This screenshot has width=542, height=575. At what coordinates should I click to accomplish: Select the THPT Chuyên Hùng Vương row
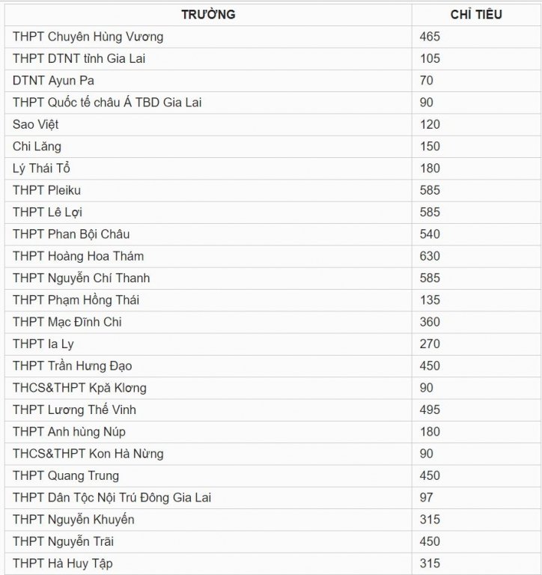[271, 37]
